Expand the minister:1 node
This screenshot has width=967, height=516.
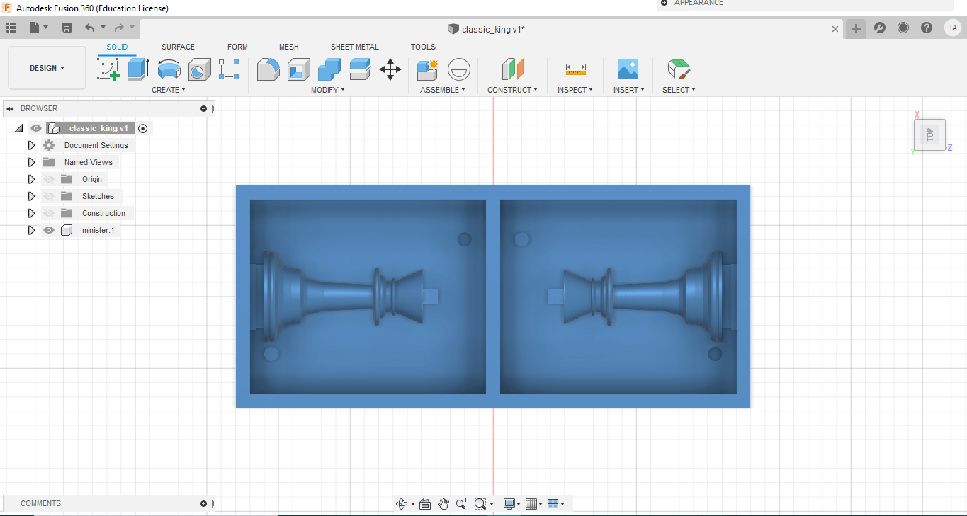tap(31, 230)
